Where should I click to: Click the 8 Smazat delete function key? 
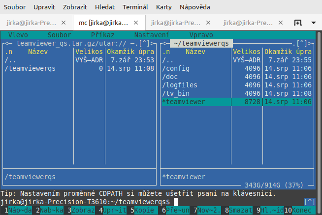coord(239,210)
